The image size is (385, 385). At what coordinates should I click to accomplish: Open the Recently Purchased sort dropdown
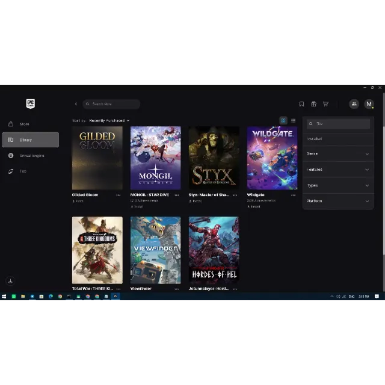coord(109,120)
